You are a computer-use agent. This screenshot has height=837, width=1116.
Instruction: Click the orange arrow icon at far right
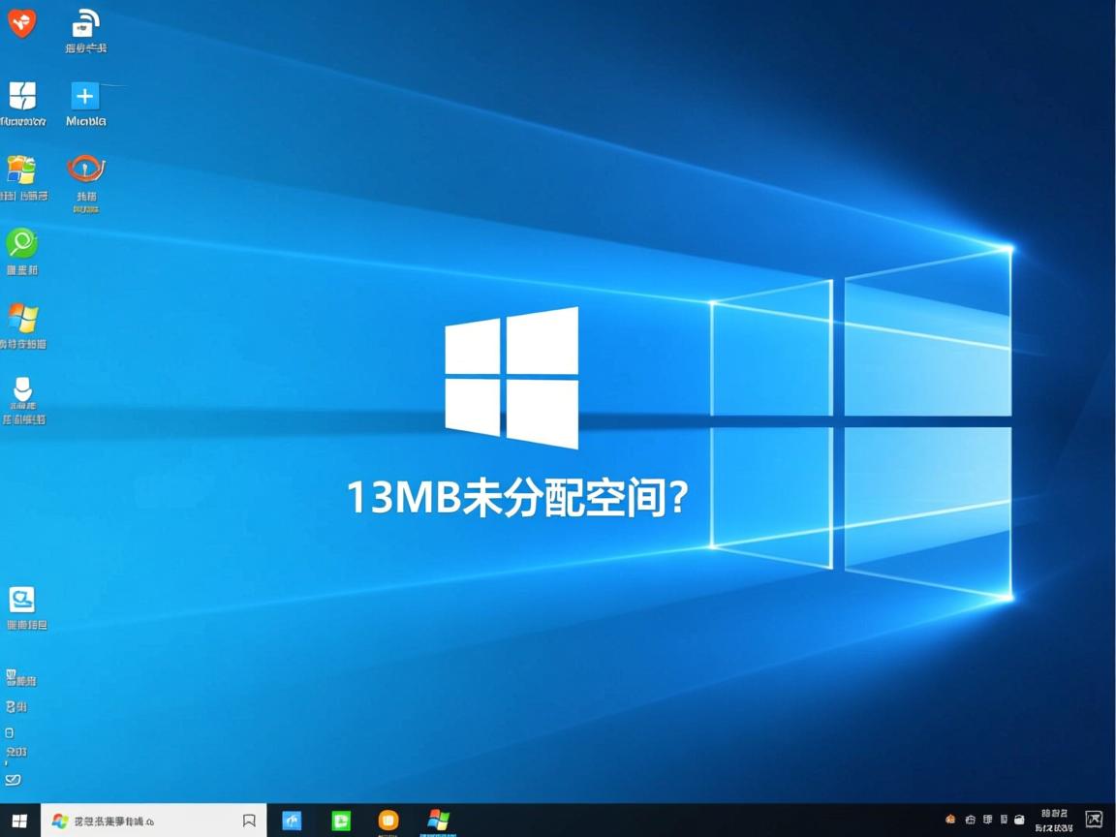coord(1093,820)
